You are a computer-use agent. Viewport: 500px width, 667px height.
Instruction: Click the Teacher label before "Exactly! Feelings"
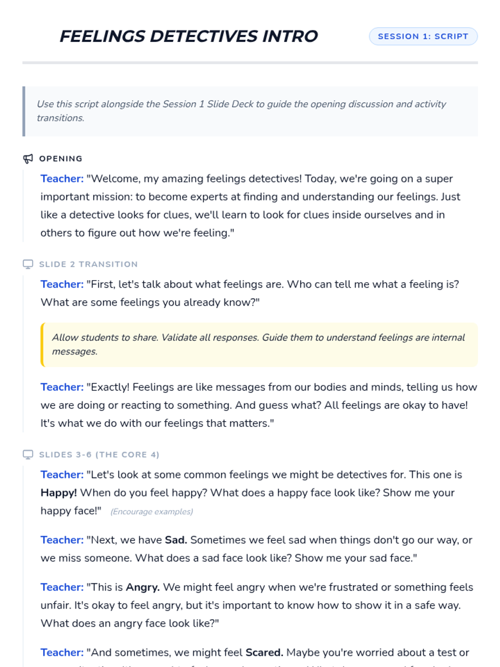62,387
